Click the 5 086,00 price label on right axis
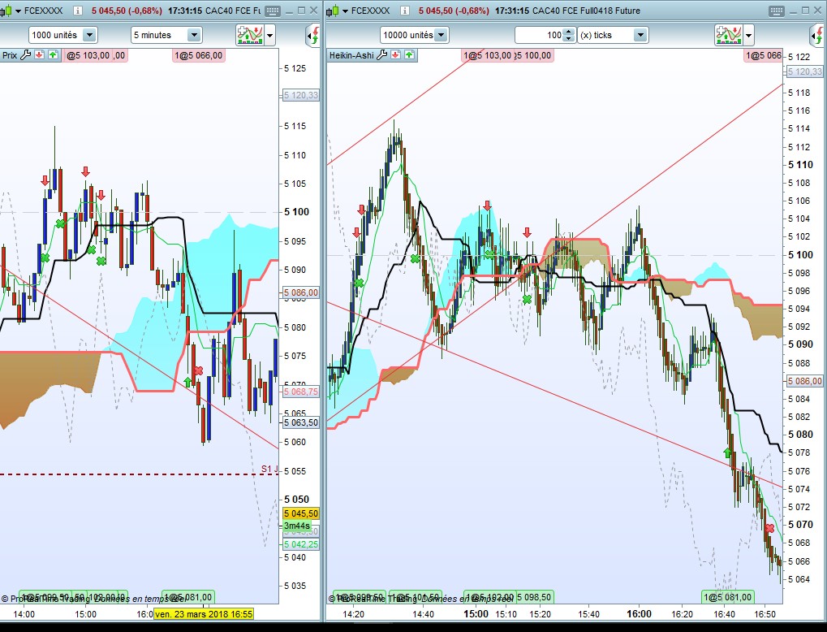This screenshot has height=632, width=827. coord(805,381)
